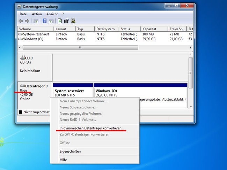Image resolution: width=227 pixels, height=170 pixels.
Task: Click the Back arrow toolbar icon
Action: click(21, 21)
